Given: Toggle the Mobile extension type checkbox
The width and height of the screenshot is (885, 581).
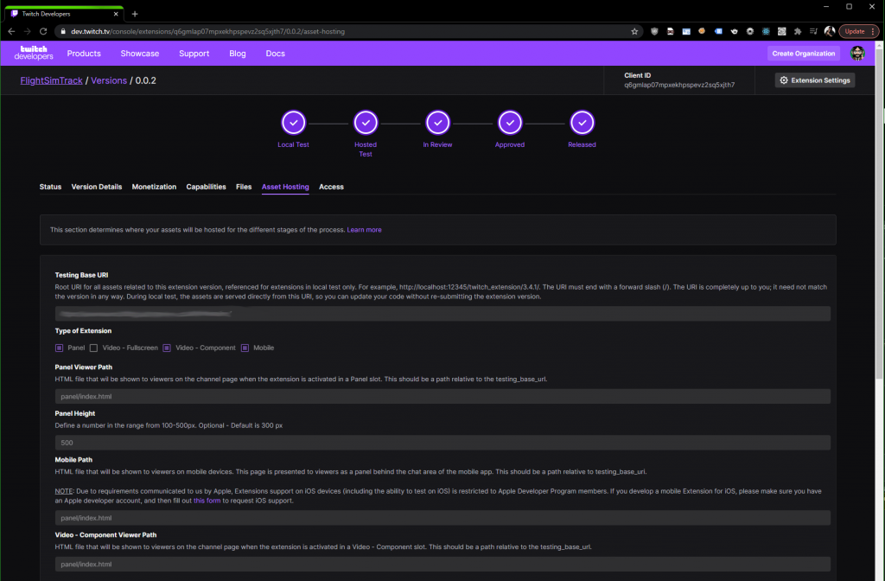Looking at the screenshot, I should [x=245, y=348].
